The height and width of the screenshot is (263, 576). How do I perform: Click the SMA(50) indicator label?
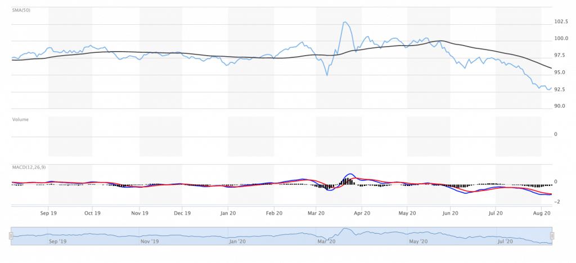pos(21,10)
